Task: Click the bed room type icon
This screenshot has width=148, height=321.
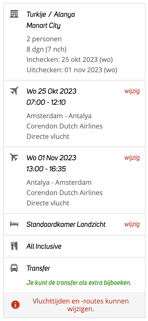Action: point(14,224)
